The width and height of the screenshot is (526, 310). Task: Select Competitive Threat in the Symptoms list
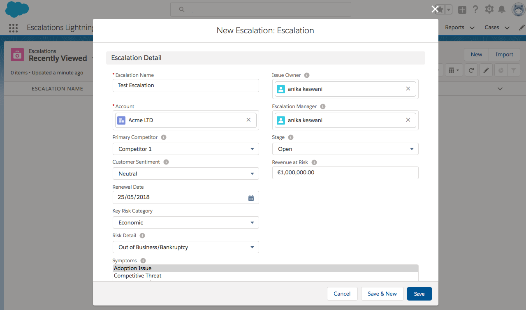pyautogui.click(x=137, y=275)
